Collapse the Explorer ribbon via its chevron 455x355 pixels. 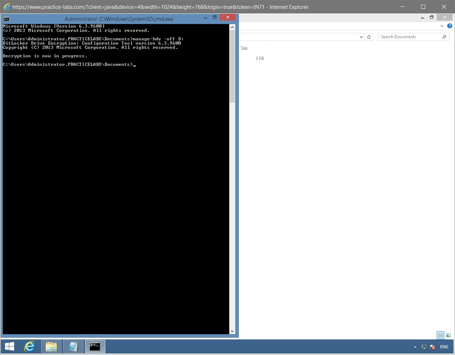pyautogui.click(x=442, y=26)
